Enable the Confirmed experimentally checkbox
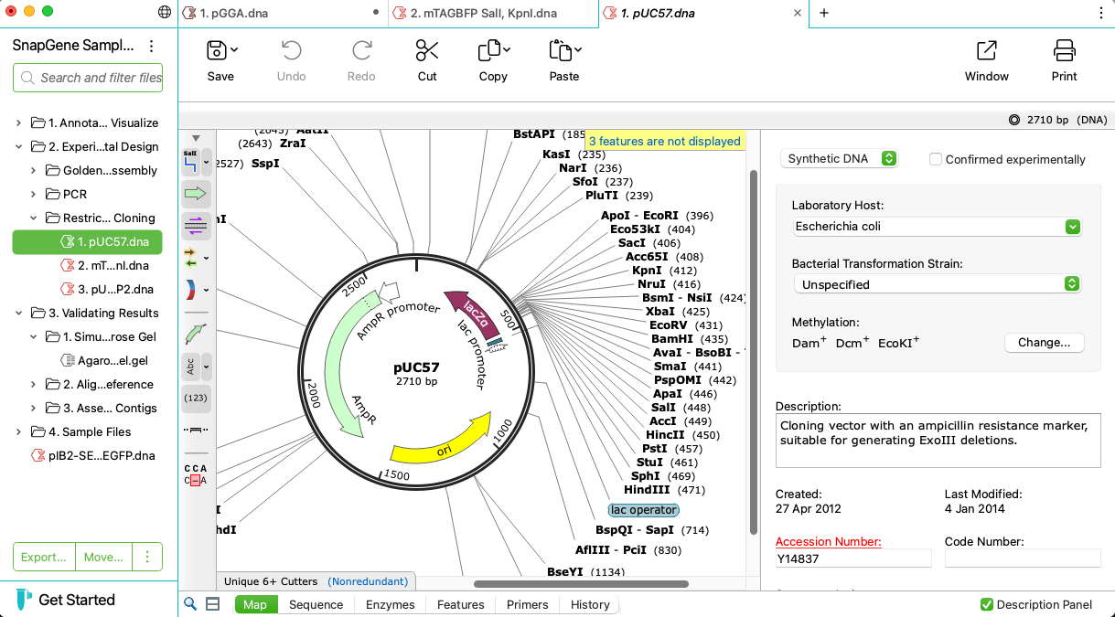Screen dimensions: 1115x617 (935, 158)
